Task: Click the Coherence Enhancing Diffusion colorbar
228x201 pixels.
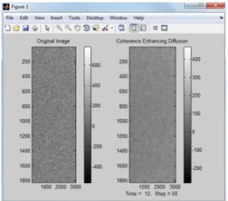Action: (187, 115)
